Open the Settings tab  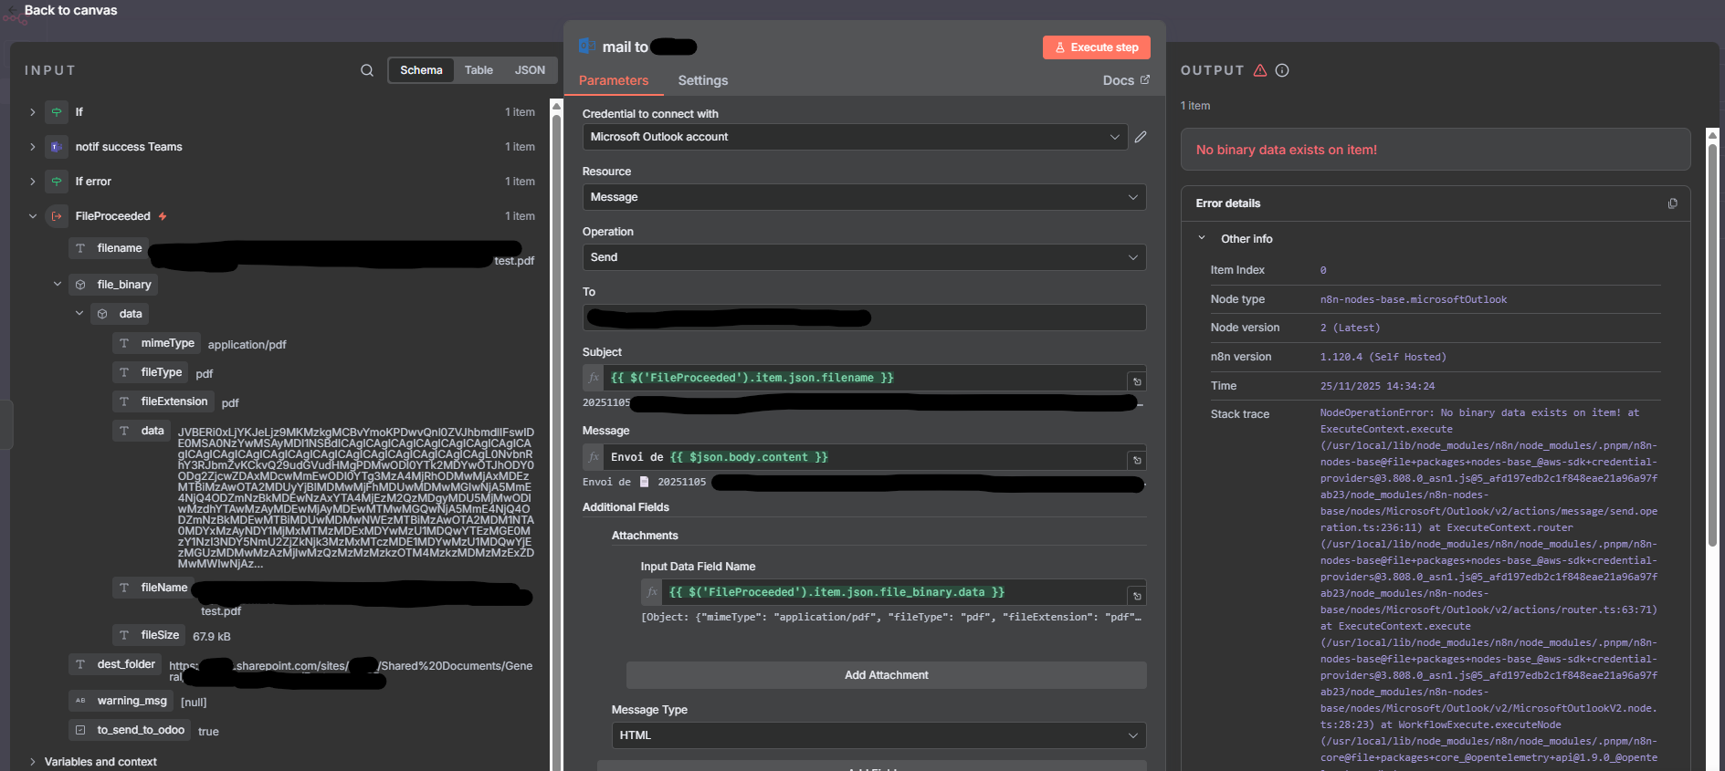click(x=702, y=80)
